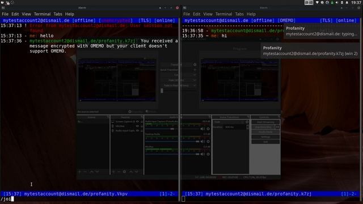Click the right terminal window's title-bar icon
This screenshot has height=204, width=363.
coord(185,7)
